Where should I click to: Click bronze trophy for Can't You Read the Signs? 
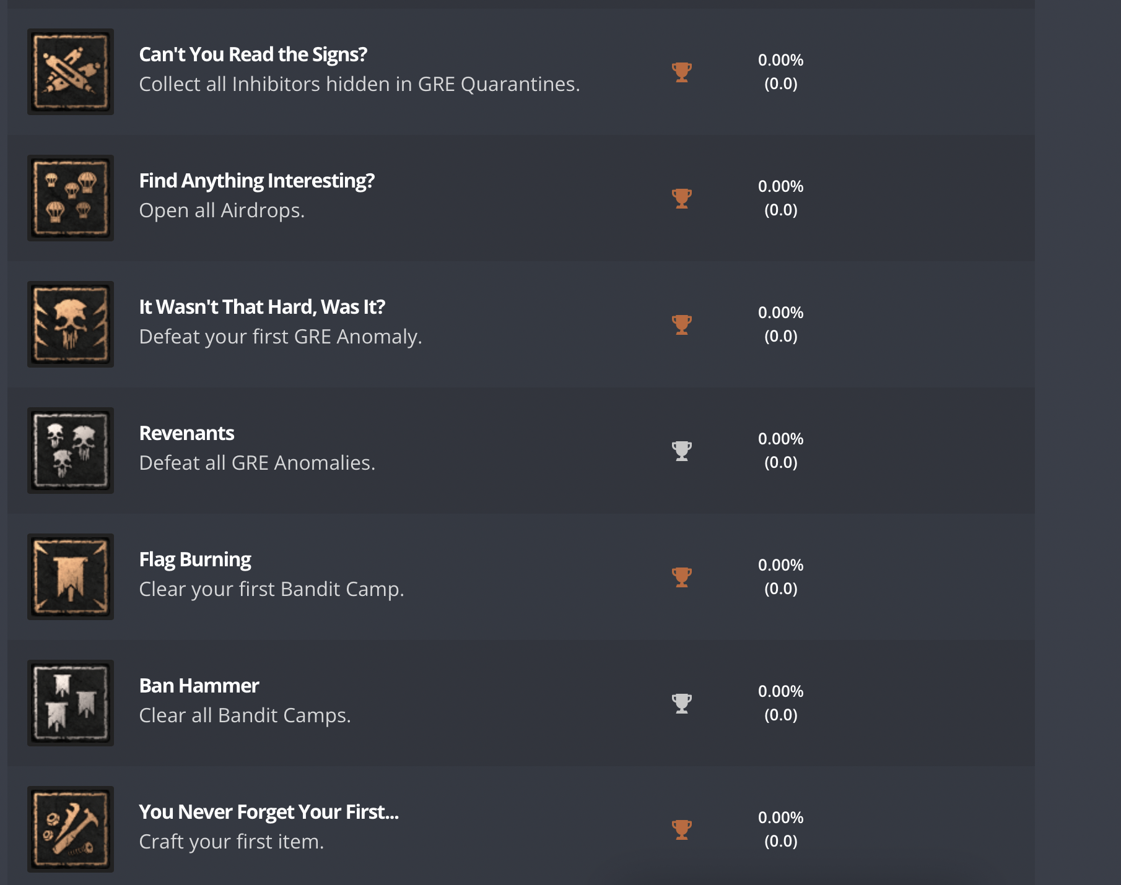point(682,72)
